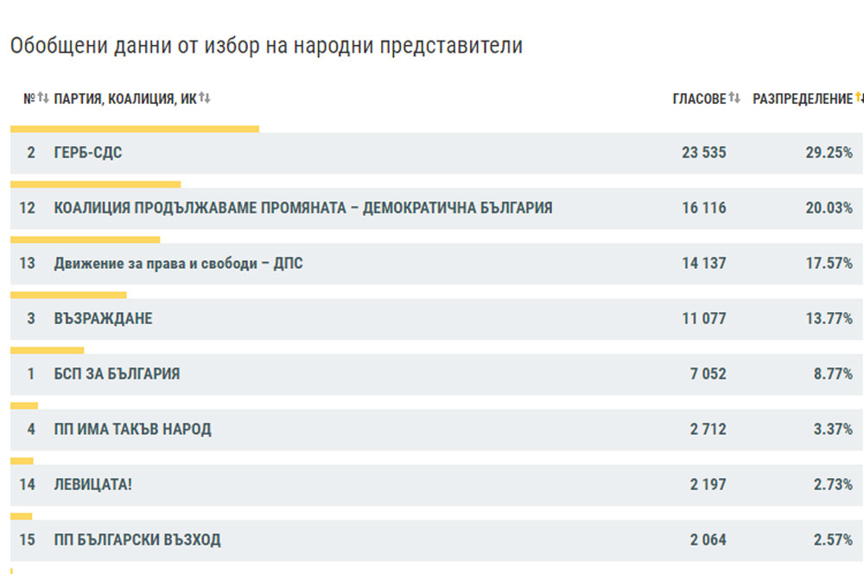Viewport: 864px width, 574px height.
Task: Click the РАЗПРЕДЕЛЕНИЕ column header text
Action: [802, 99]
